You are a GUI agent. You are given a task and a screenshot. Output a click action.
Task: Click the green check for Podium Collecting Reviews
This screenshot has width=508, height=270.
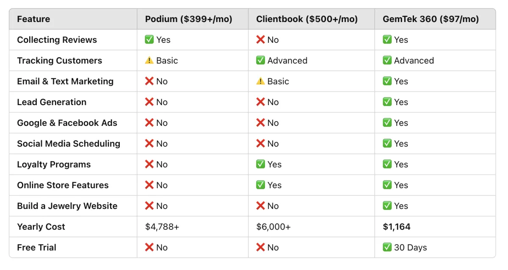(149, 40)
